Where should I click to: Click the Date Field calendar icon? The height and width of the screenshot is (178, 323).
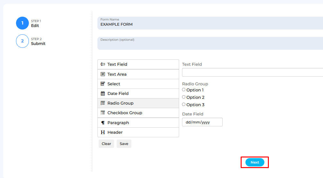(103, 93)
